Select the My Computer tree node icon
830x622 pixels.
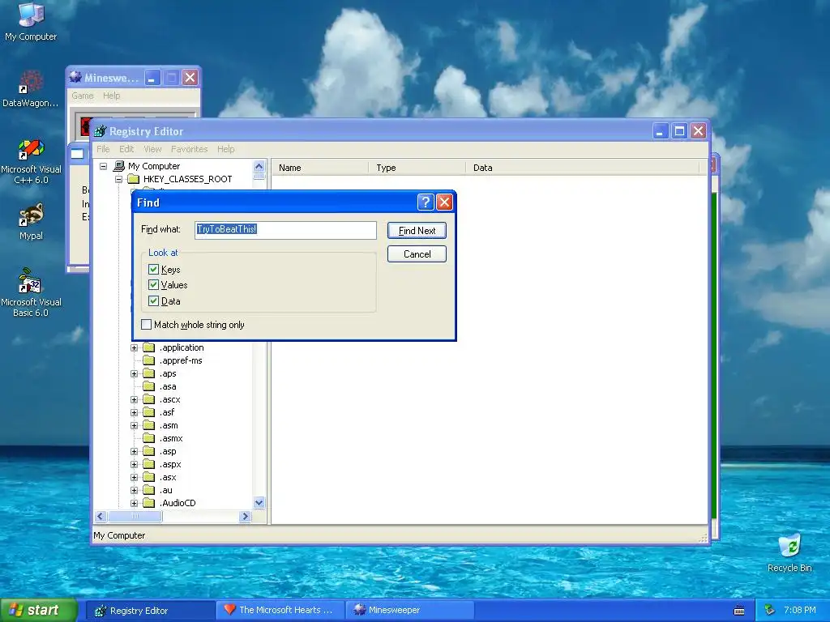pos(119,166)
